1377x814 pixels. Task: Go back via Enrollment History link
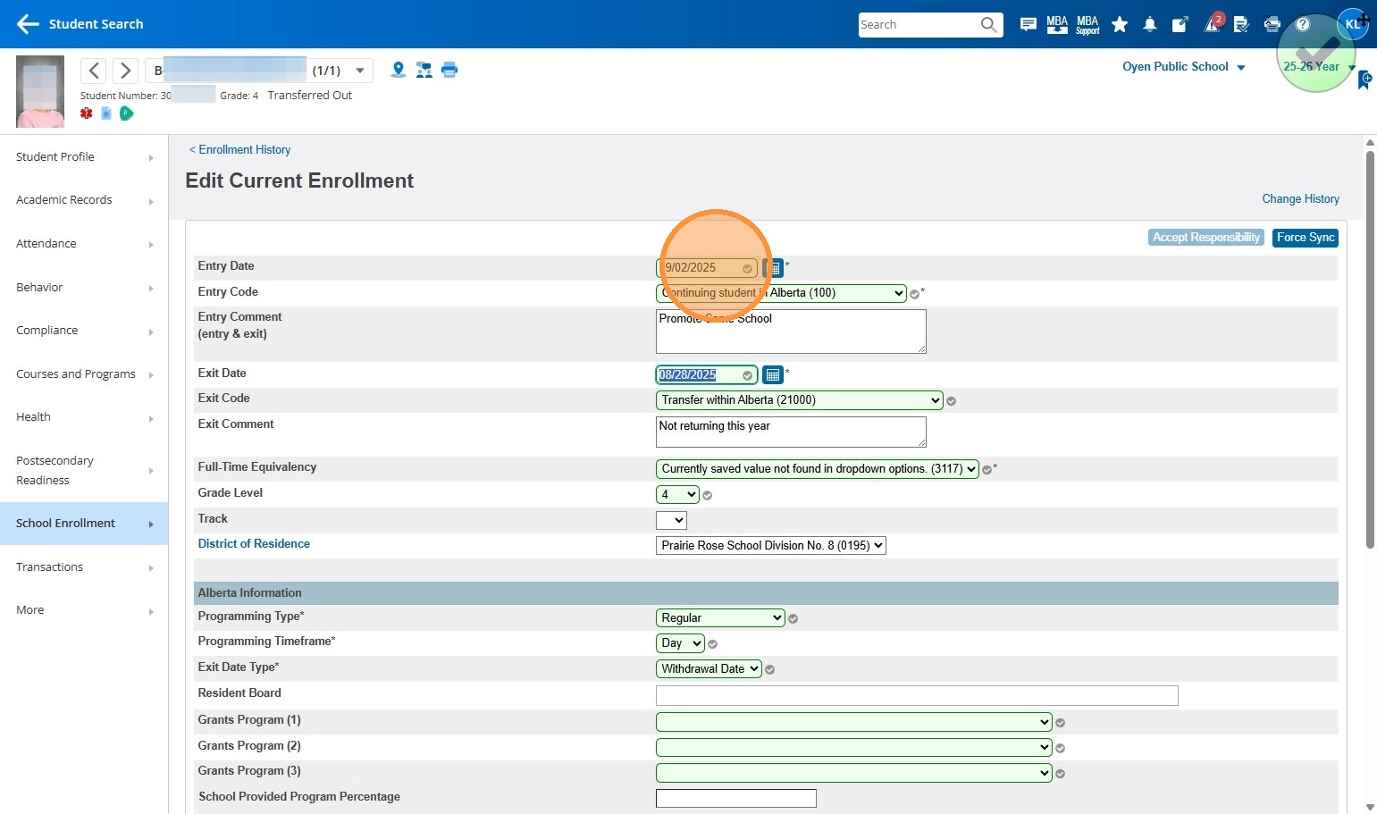point(239,150)
